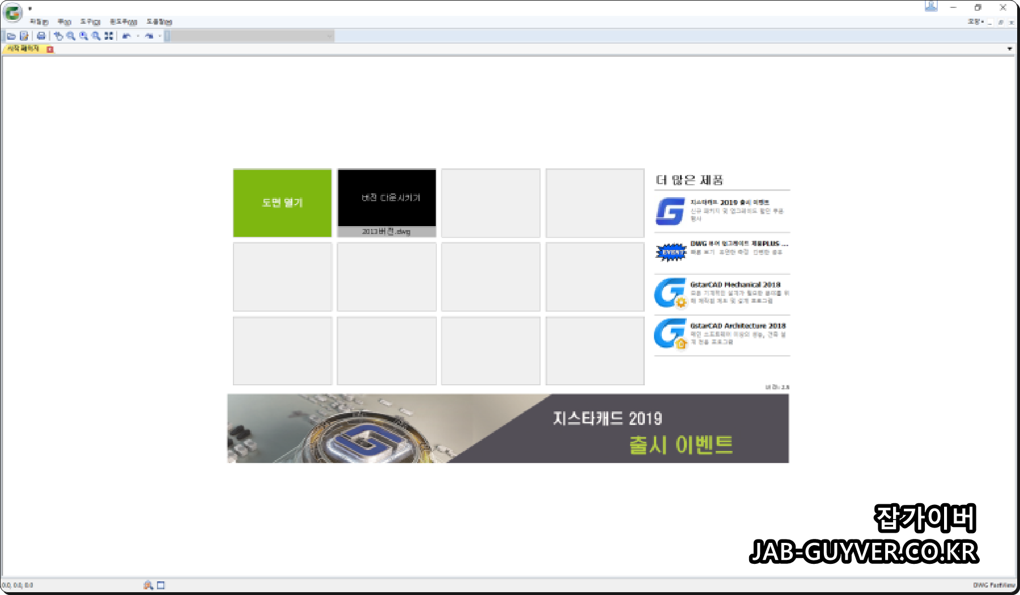The width and height of the screenshot is (1020, 595).
Task: Expand the redo history dropdown arrow
Action: [x=160, y=36]
